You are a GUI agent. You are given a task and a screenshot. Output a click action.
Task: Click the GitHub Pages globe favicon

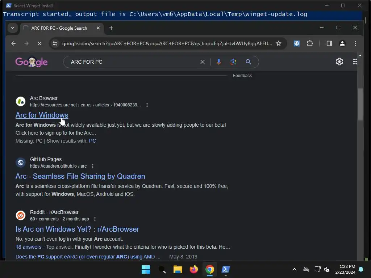tap(21, 163)
